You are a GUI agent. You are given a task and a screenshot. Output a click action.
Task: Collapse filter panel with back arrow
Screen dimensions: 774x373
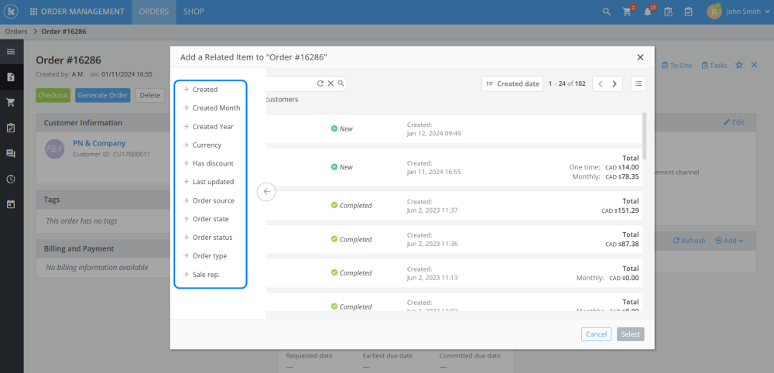coord(266,191)
